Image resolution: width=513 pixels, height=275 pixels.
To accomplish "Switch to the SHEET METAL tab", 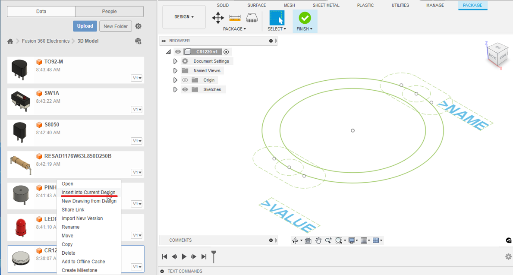I will (326, 5).
